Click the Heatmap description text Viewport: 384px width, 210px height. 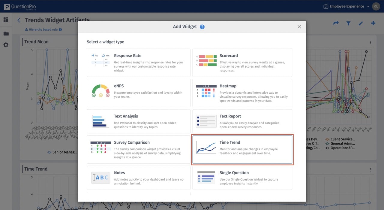tap(253, 97)
